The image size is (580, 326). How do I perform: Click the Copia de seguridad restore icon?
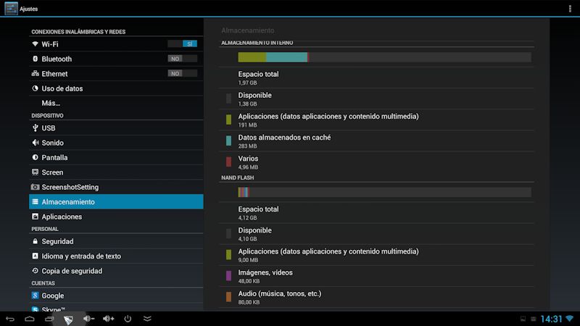[35, 271]
